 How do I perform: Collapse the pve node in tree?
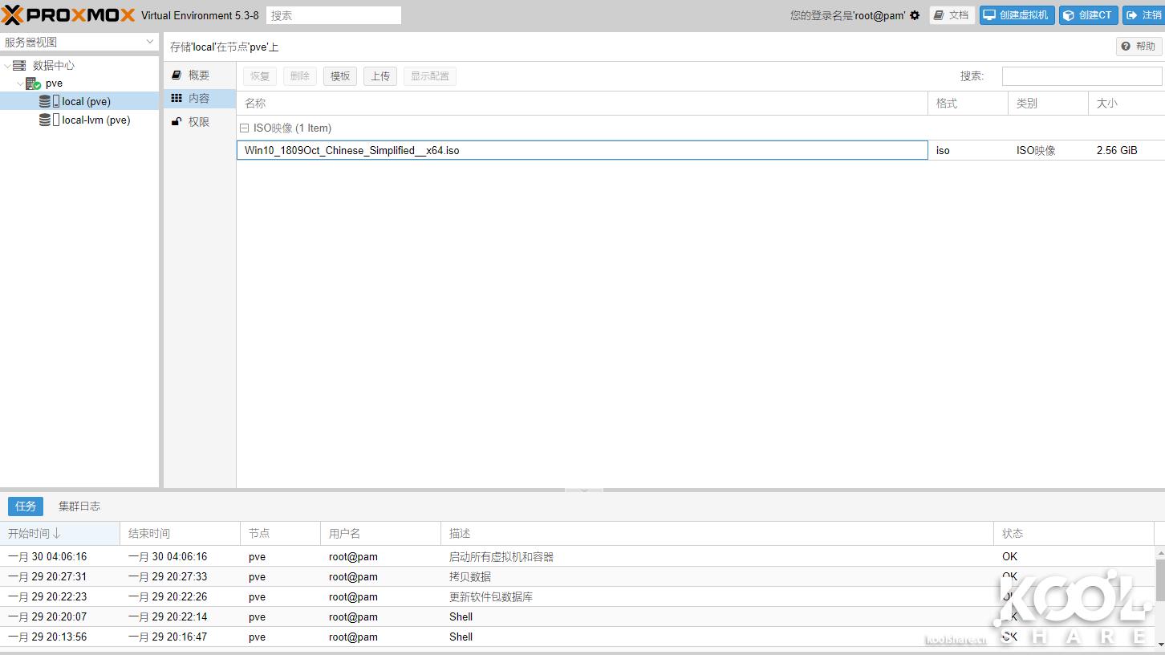click(20, 83)
